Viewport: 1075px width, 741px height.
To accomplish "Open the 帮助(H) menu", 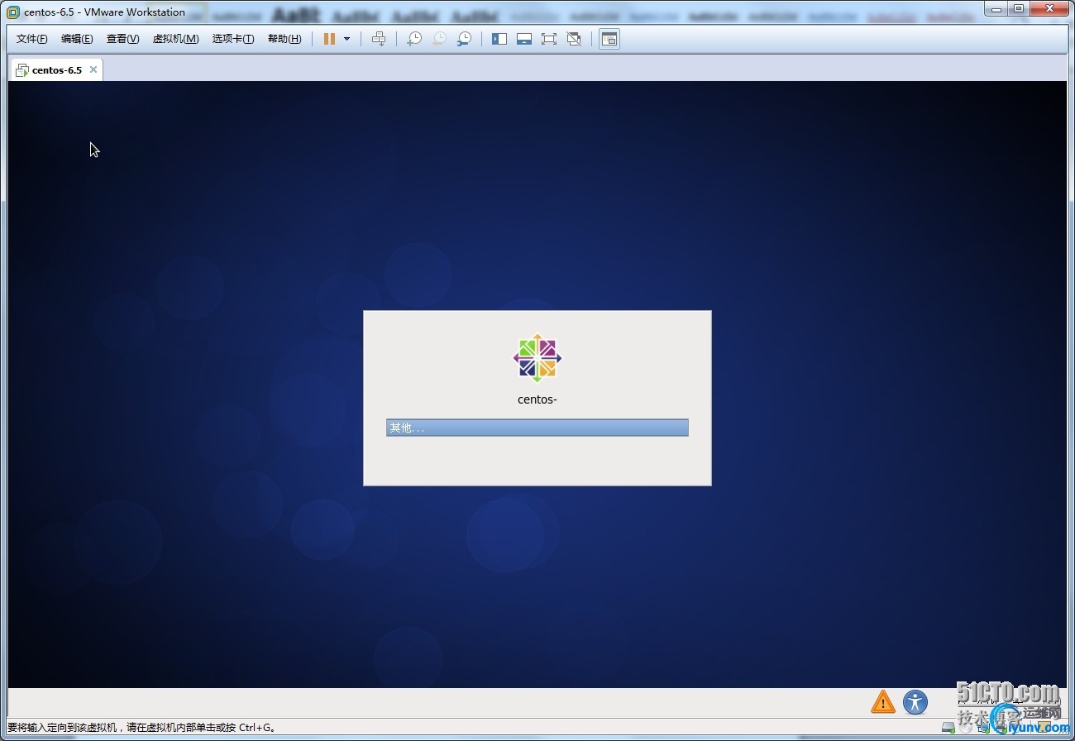I will click(284, 39).
